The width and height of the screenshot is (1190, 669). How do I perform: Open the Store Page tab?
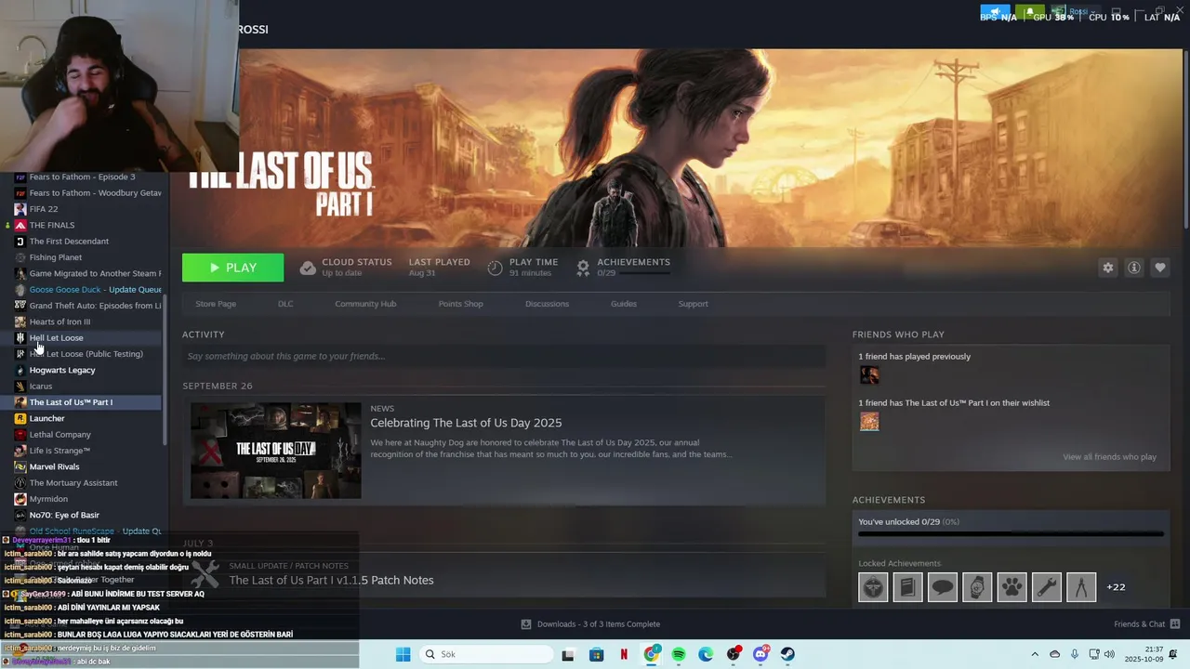coord(216,304)
